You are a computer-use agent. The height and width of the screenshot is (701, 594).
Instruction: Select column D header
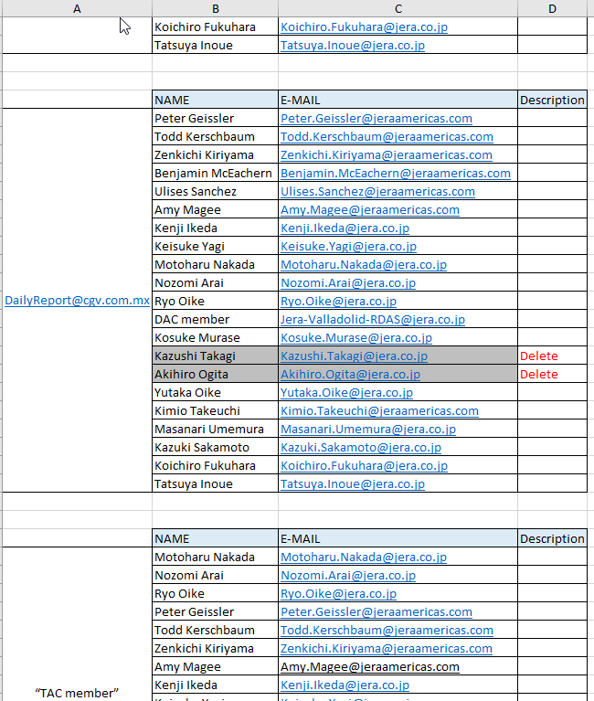click(553, 8)
